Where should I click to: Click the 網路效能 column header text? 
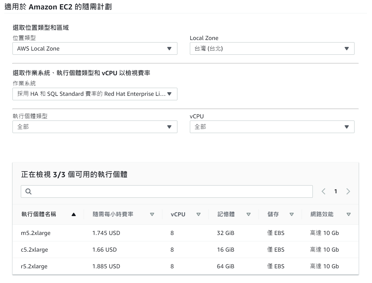pyautogui.click(x=322, y=214)
